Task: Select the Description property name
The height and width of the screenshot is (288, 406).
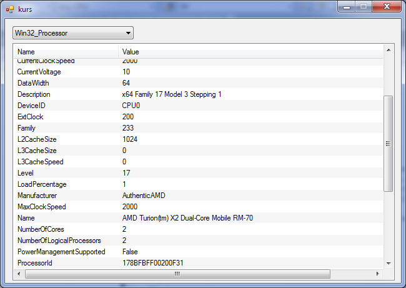Action: coord(34,94)
